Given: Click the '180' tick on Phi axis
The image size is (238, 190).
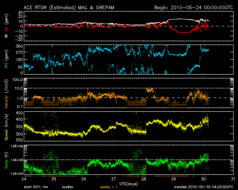Looking at the screenshot, I should [x=19, y=60].
